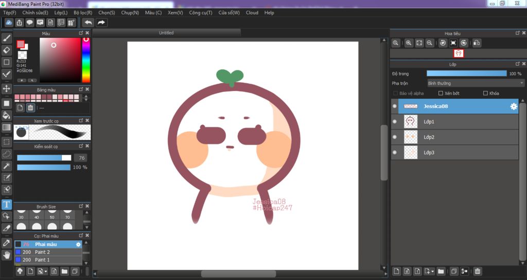
Task: Select the Bucket fill tool
Action: coord(6,116)
